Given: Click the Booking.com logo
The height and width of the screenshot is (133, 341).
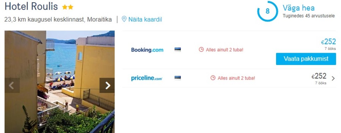Looking at the screenshot, I should (147, 50).
